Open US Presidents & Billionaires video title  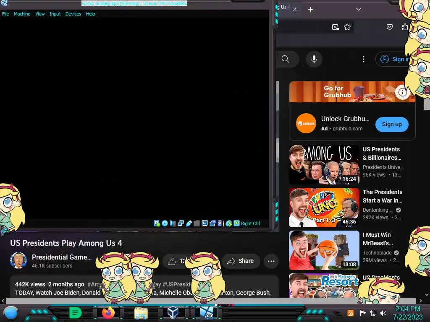(x=382, y=153)
